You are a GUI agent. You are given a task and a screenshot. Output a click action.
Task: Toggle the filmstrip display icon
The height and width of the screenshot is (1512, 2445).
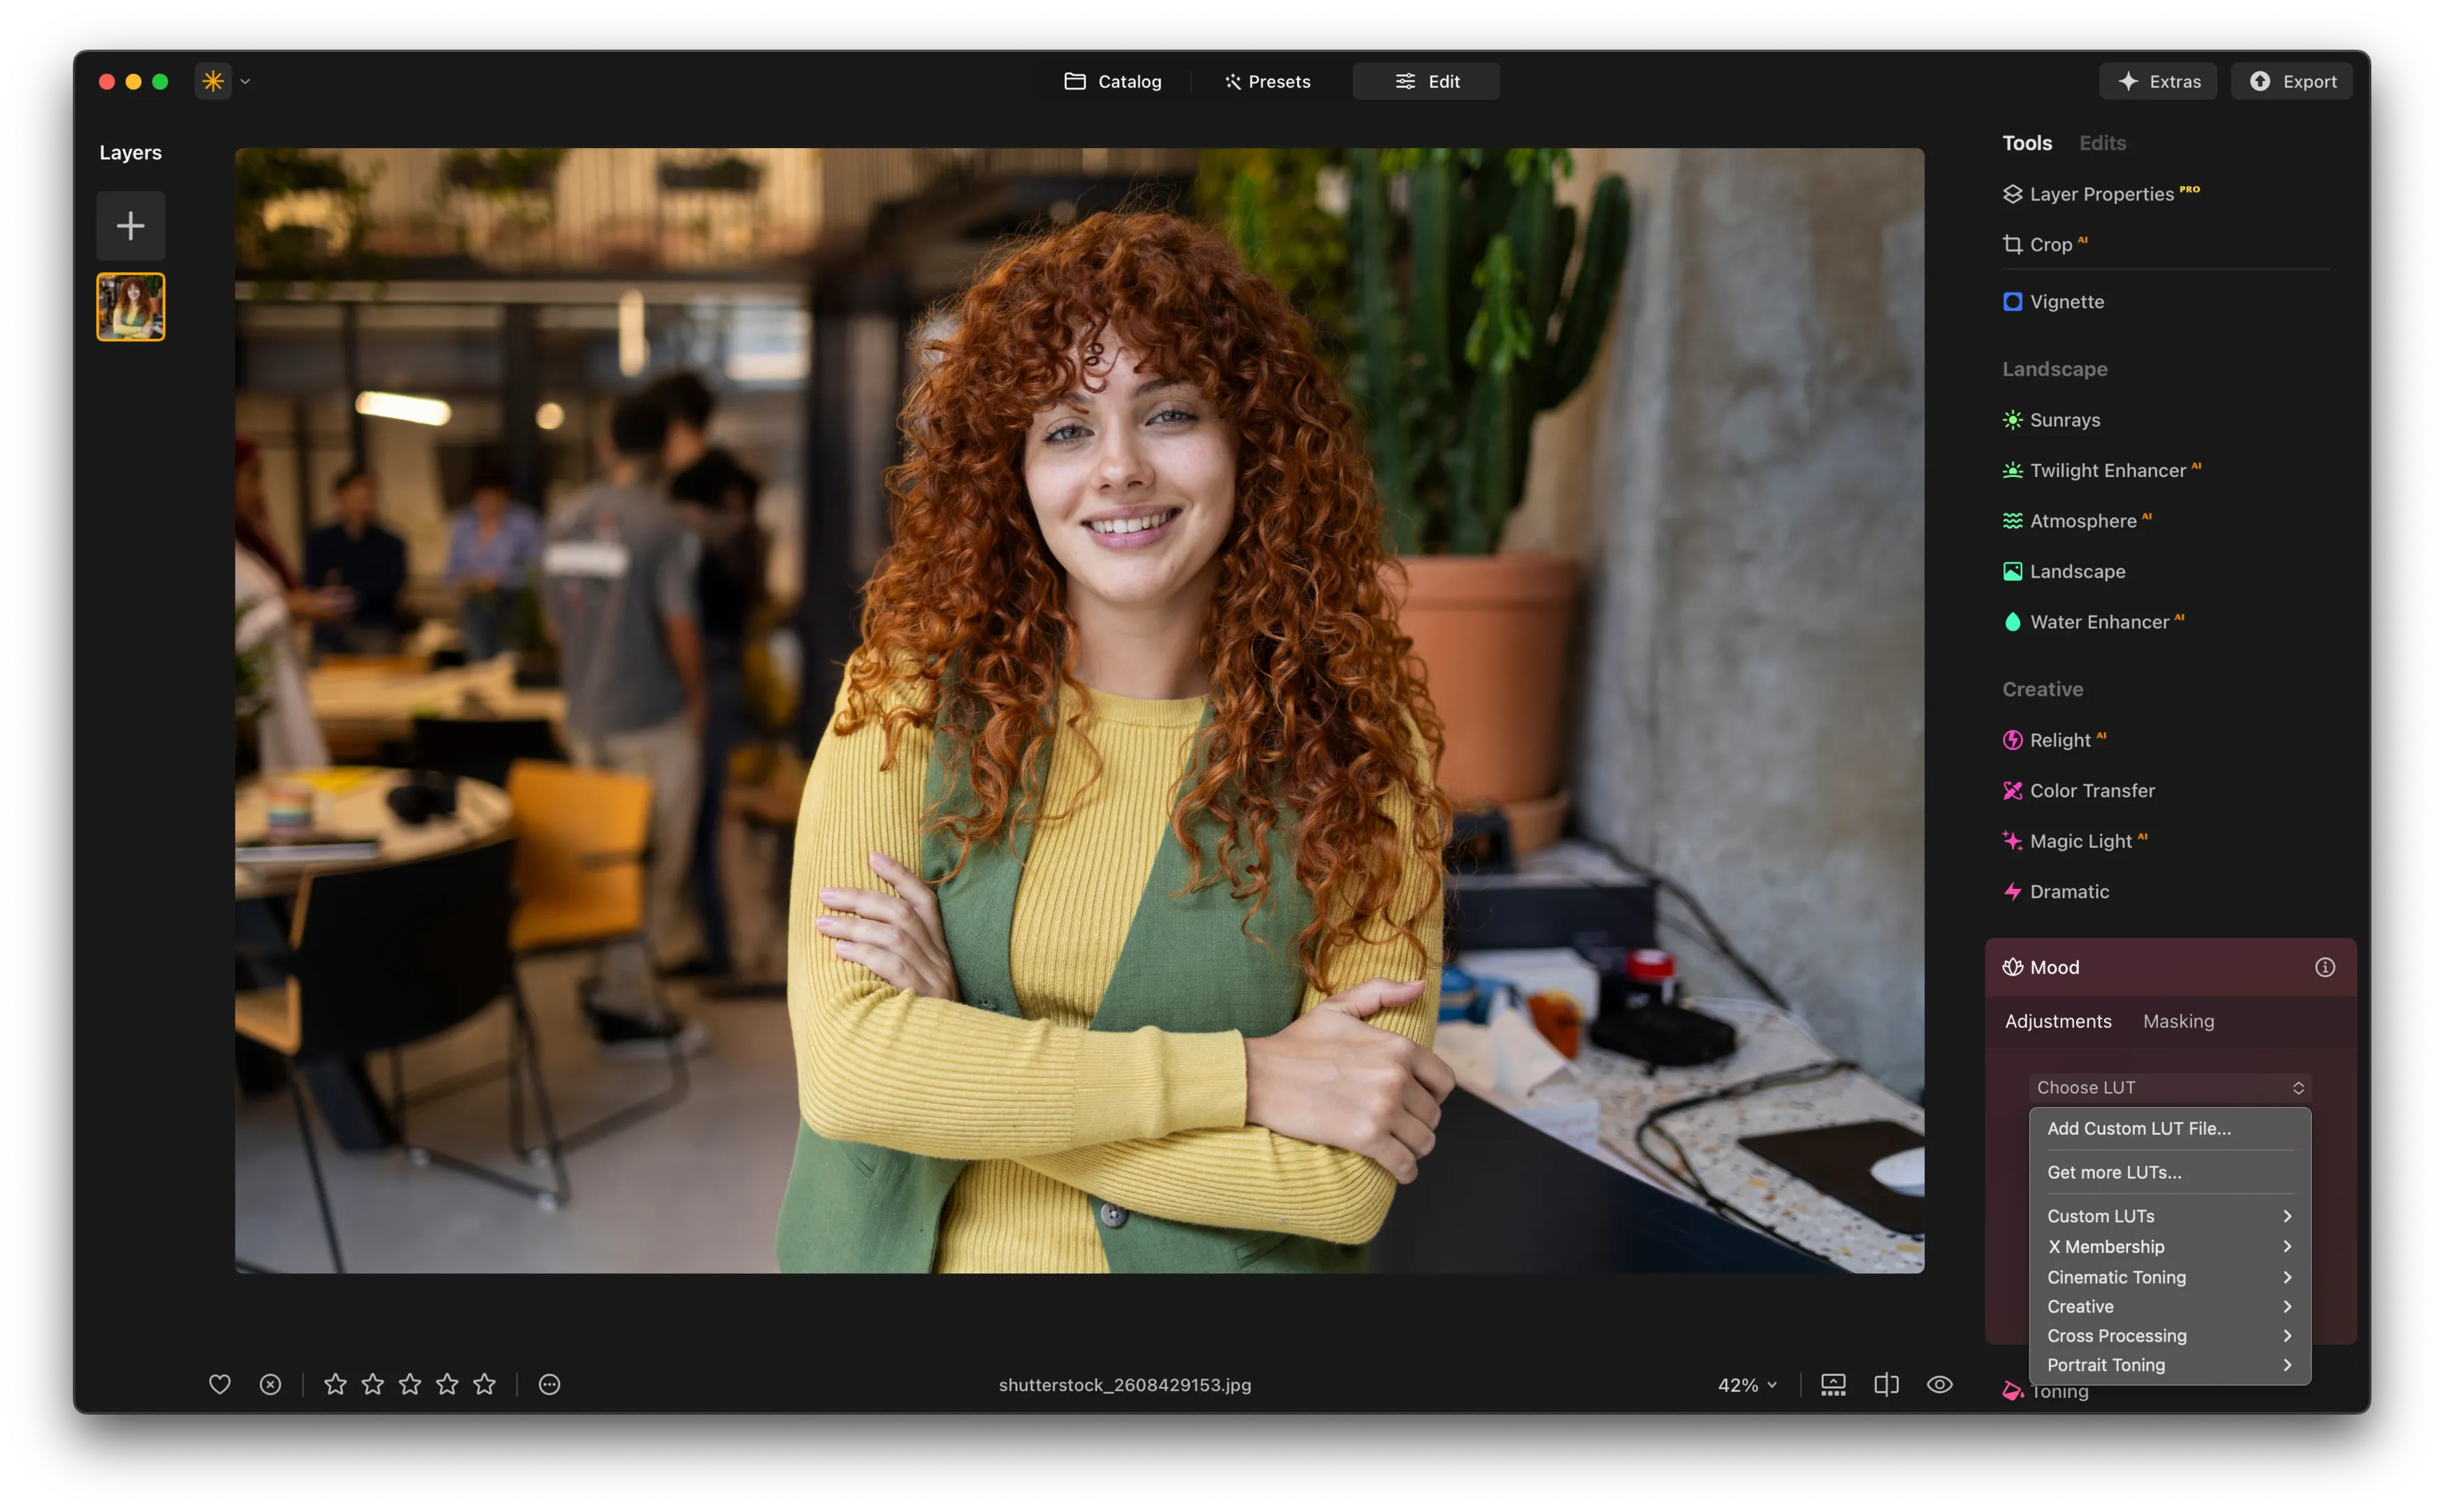[x=1832, y=1384]
